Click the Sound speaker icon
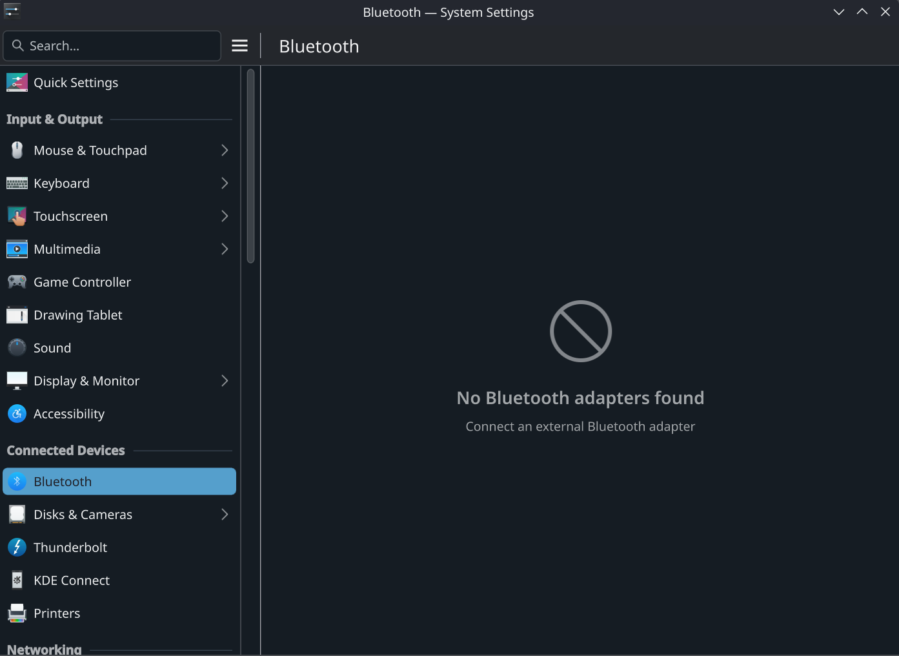This screenshot has width=899, height=656. click(x=17, y=348)
